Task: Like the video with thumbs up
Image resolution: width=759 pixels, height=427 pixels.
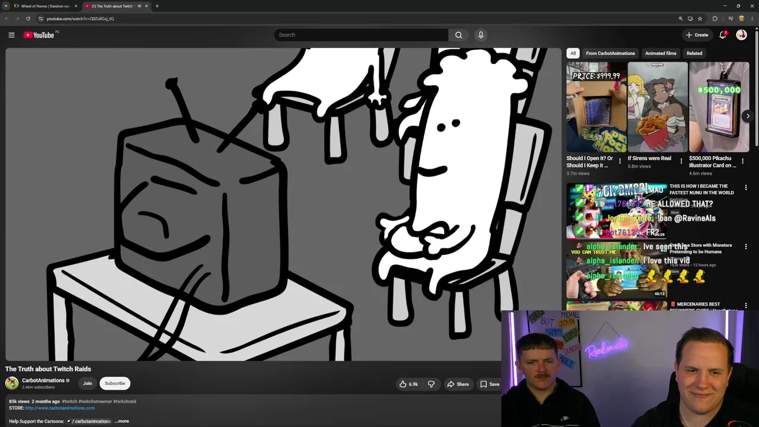Action: 409,384
